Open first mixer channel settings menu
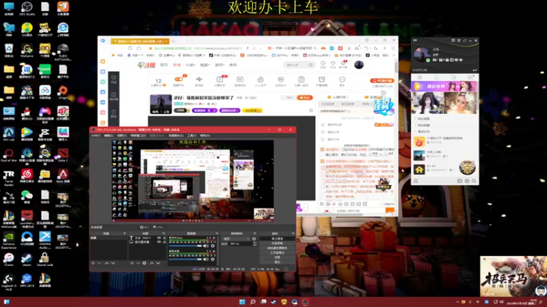Image resolution: width=547 pixels, height=307 pixels. click(213, 246)
